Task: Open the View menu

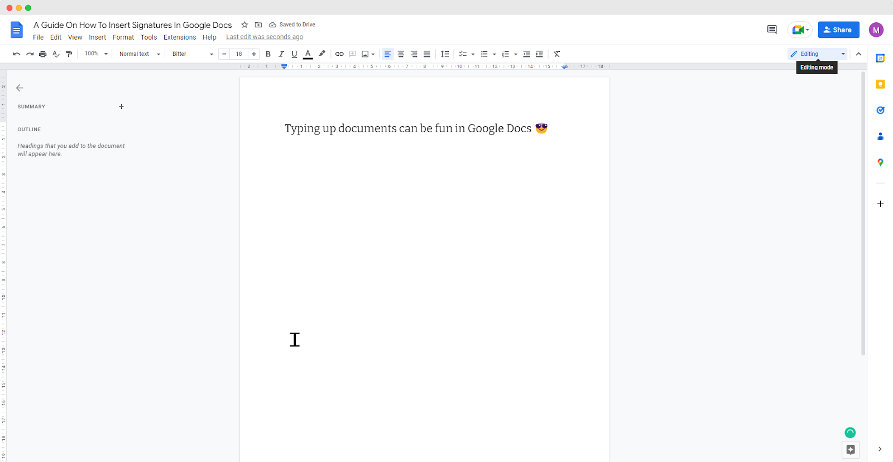Action: [75, 37]
